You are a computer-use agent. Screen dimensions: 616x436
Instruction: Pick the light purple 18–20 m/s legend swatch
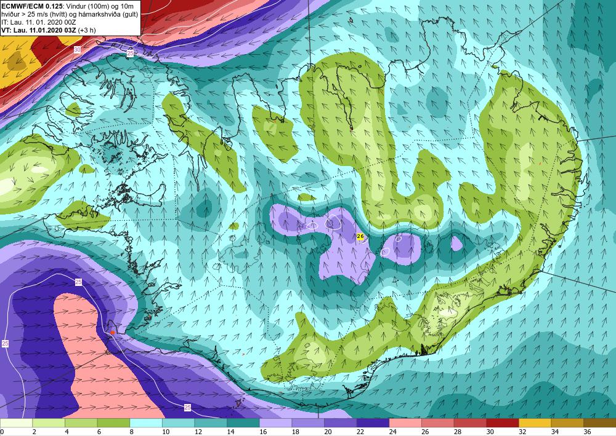(308, 422)
